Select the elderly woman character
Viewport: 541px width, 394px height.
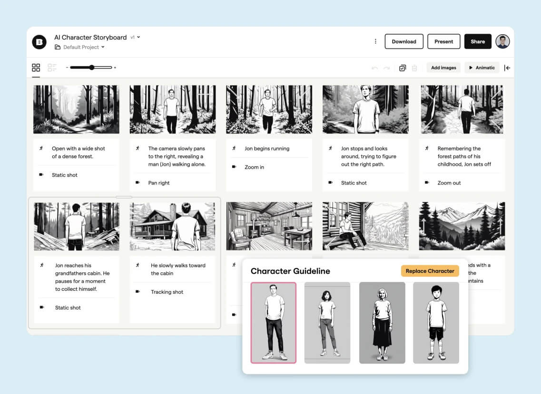click(x=382, y=322)
